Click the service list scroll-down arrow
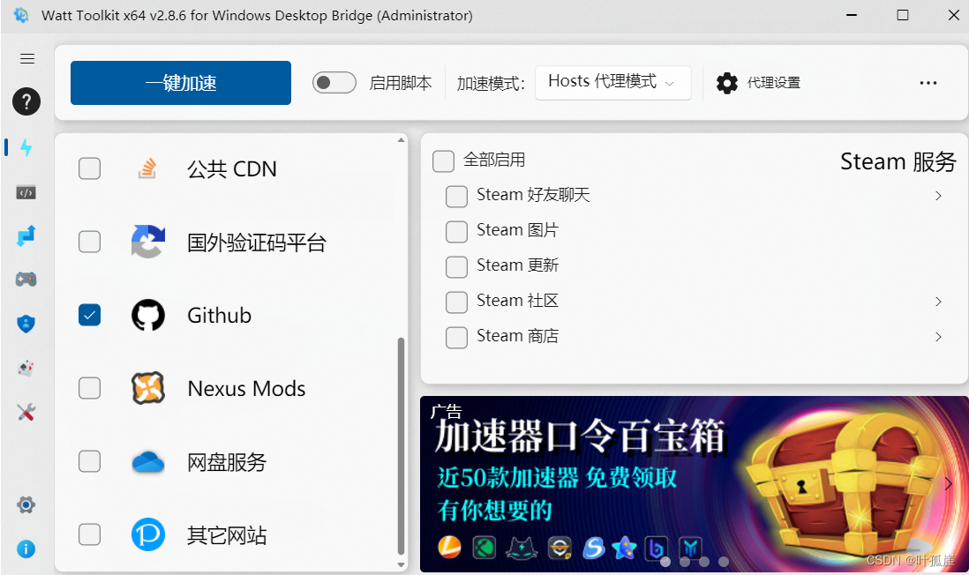969x575 pixels. [401, 564]
